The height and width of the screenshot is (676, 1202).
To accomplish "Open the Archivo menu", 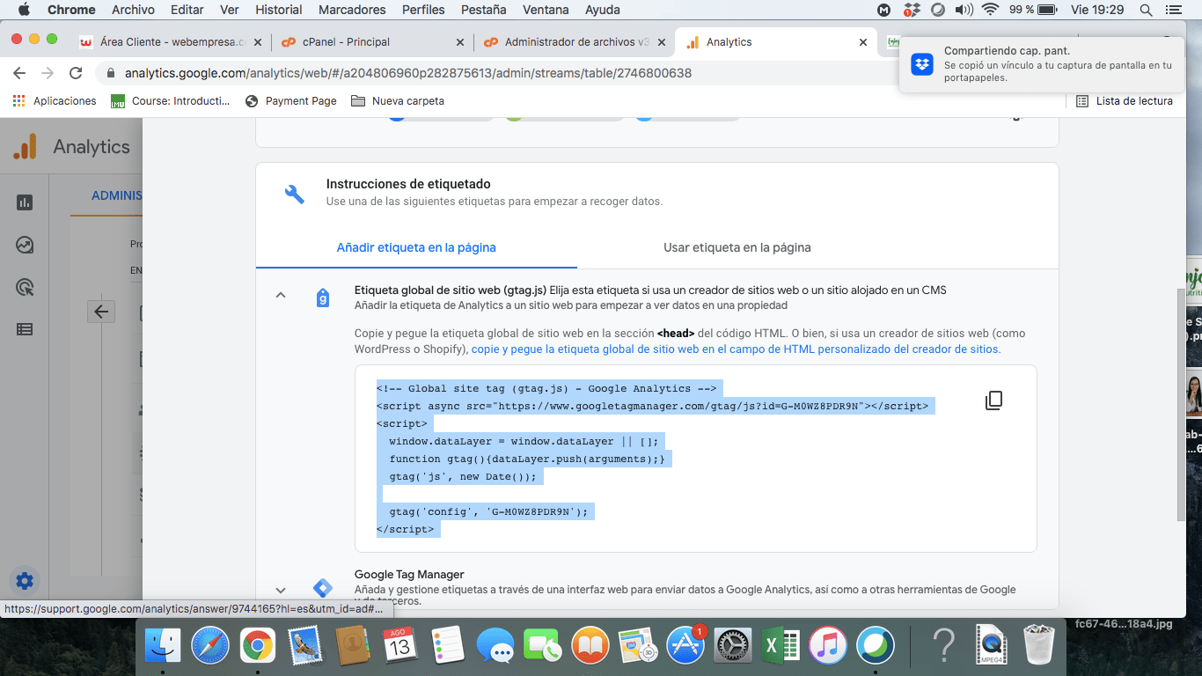I will click(133, 10).
